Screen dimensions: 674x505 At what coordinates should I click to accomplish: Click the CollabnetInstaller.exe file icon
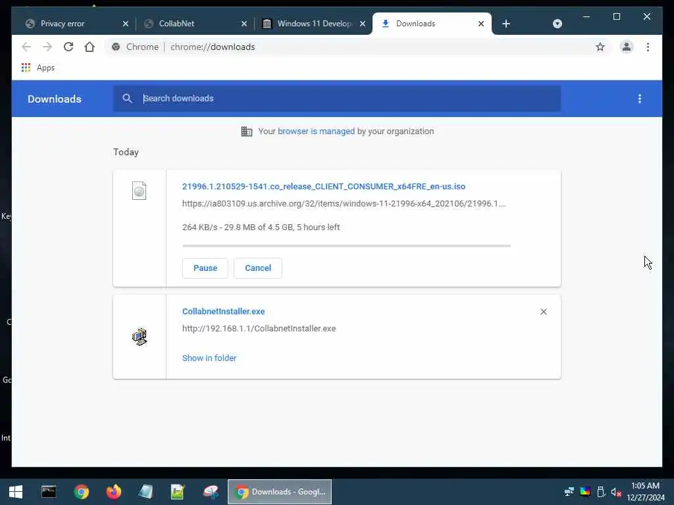tap(140, 337)
